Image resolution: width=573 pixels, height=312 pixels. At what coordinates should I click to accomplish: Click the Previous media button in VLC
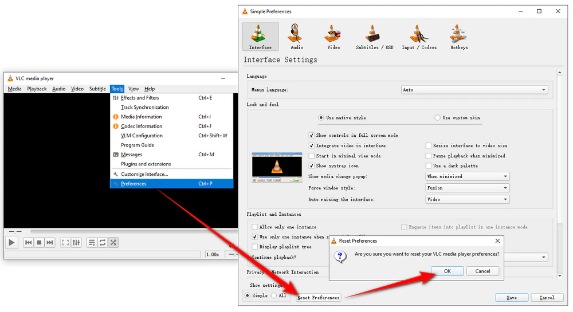click(x=28, y=242)
